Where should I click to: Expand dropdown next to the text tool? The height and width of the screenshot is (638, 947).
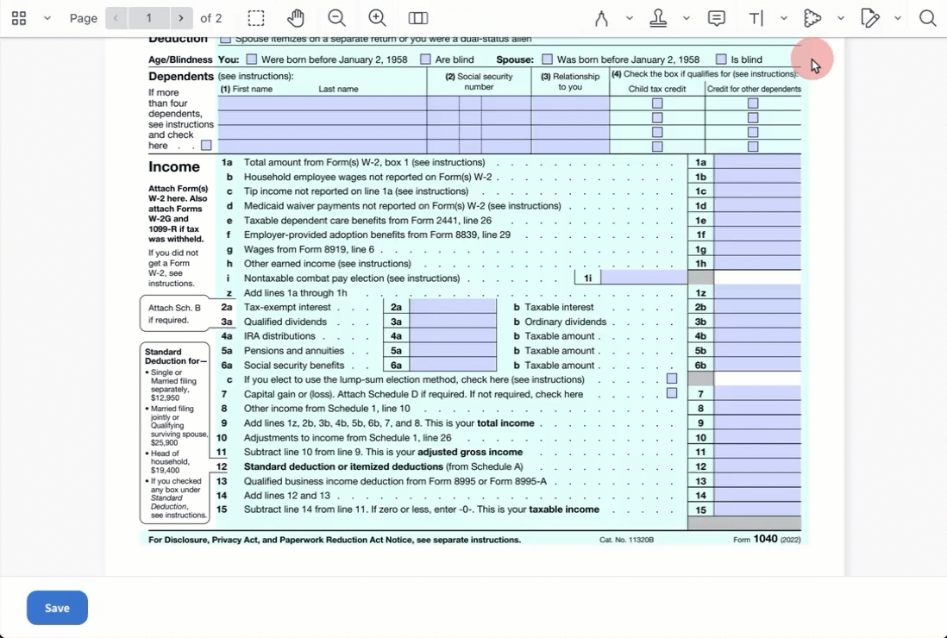pos(783,18)
